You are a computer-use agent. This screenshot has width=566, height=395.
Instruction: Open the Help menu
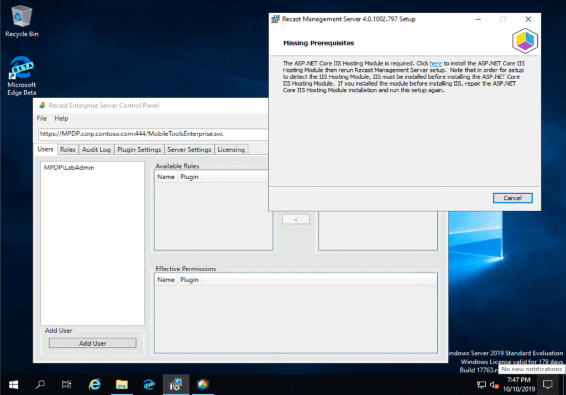[61, 118]
